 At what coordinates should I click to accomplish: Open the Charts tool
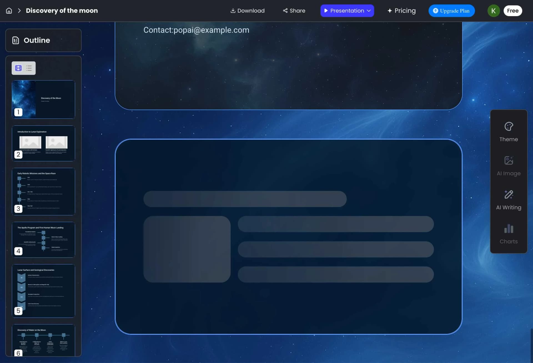tap(509, 234)
